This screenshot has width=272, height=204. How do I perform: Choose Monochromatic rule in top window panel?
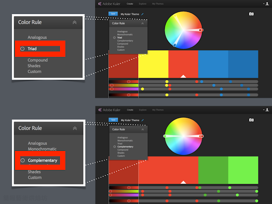[x=125, y=34]
